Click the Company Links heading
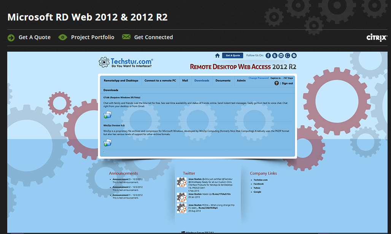 tap(263, 173)
